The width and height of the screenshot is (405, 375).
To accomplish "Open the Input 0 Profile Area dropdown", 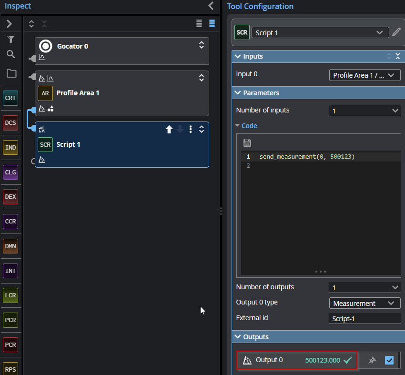I will [364, 75].
